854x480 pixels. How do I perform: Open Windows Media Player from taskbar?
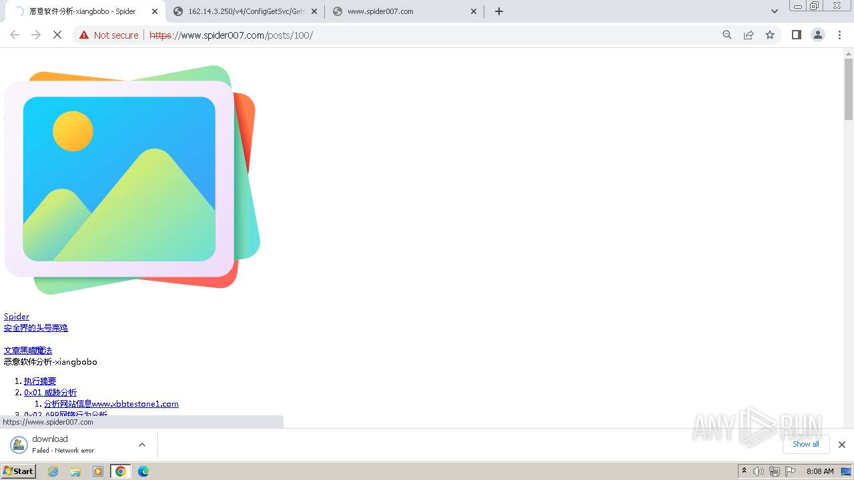click(98, 471)
